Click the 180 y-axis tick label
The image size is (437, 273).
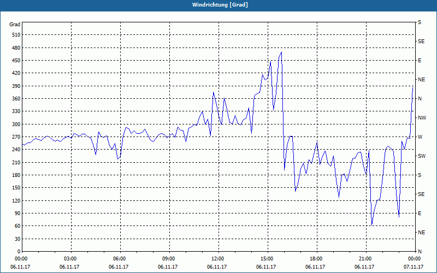pyautogui.click(x=16, y=175)
